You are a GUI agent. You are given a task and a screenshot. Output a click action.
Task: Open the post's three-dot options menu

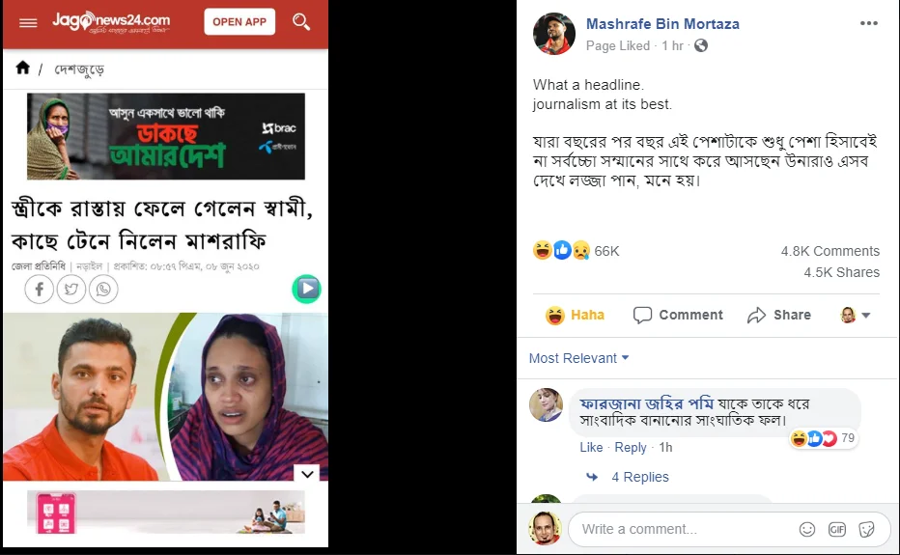point(868,23)
